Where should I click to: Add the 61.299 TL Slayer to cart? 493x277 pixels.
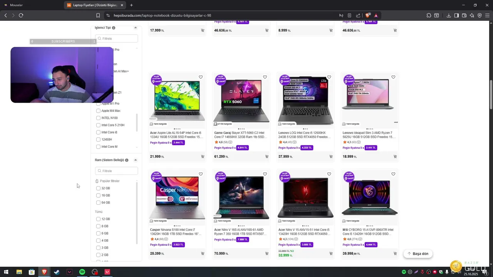pos(267,157)
